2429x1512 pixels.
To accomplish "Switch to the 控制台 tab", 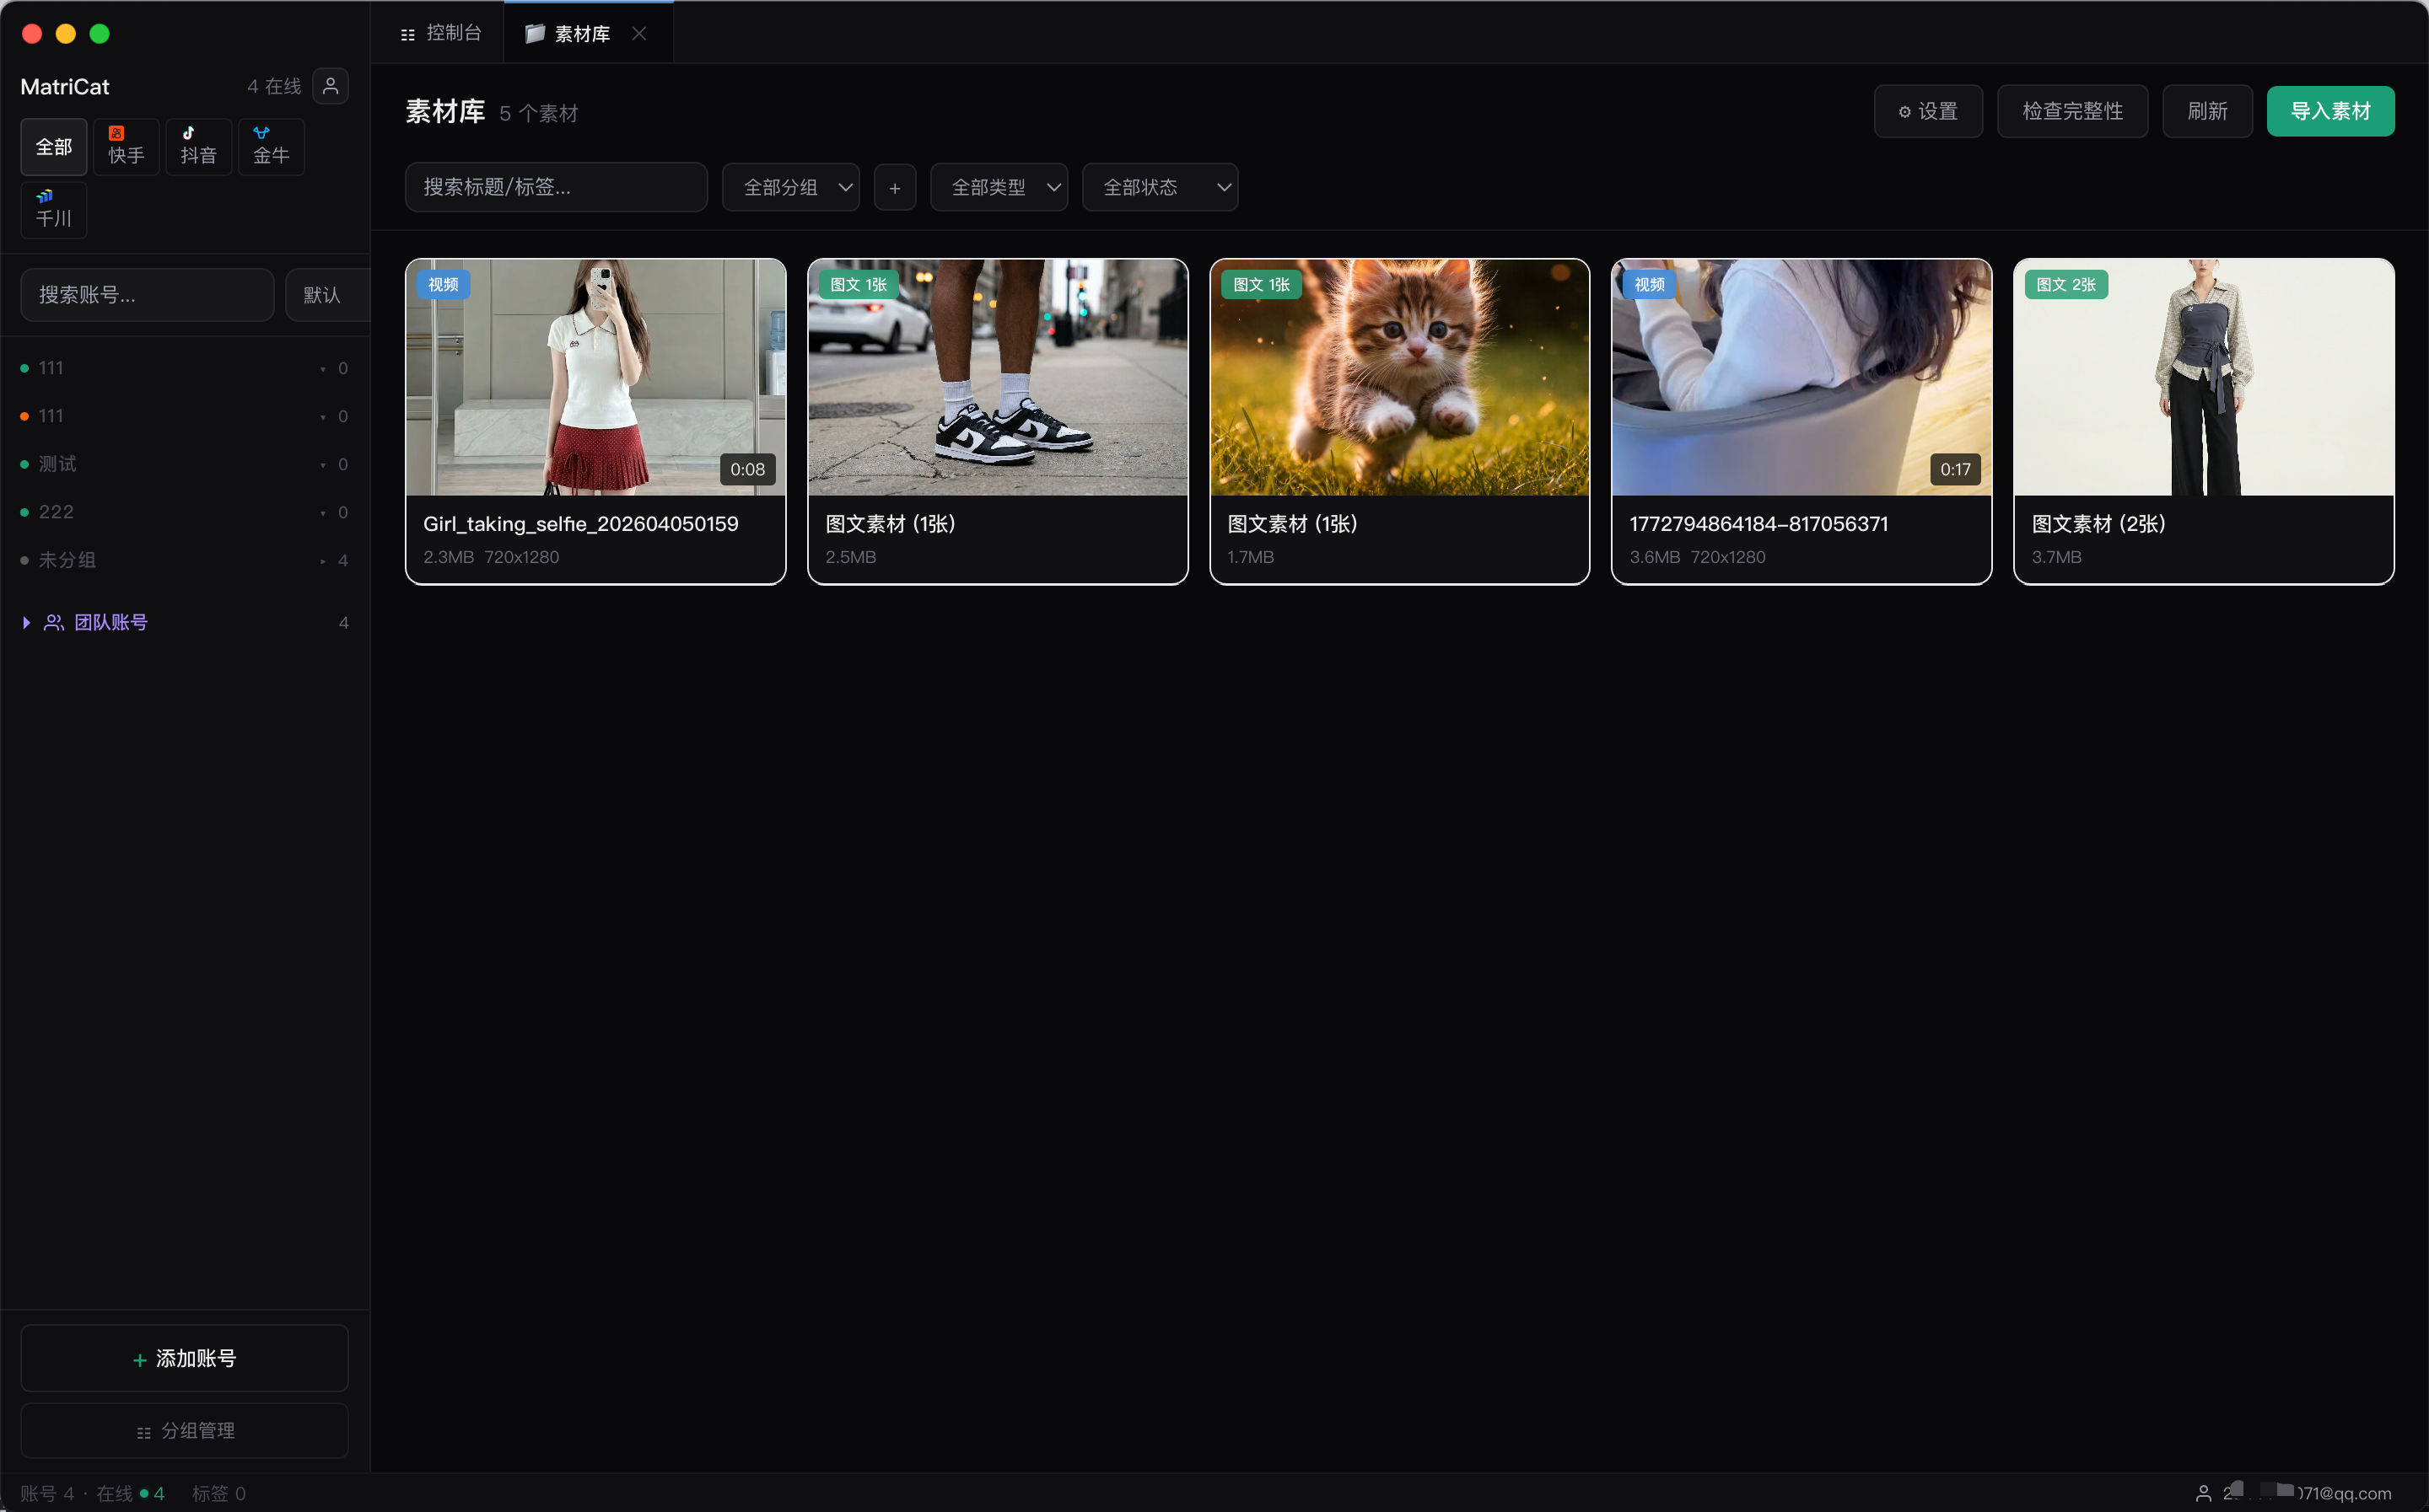I will point(440,34).
